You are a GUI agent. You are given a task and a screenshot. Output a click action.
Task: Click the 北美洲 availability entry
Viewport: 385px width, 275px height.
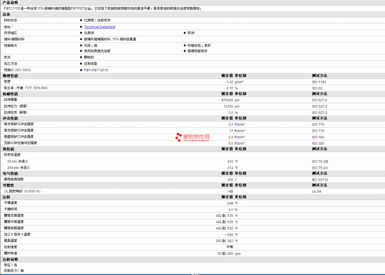pyautogui.click(x=89, y=33)
